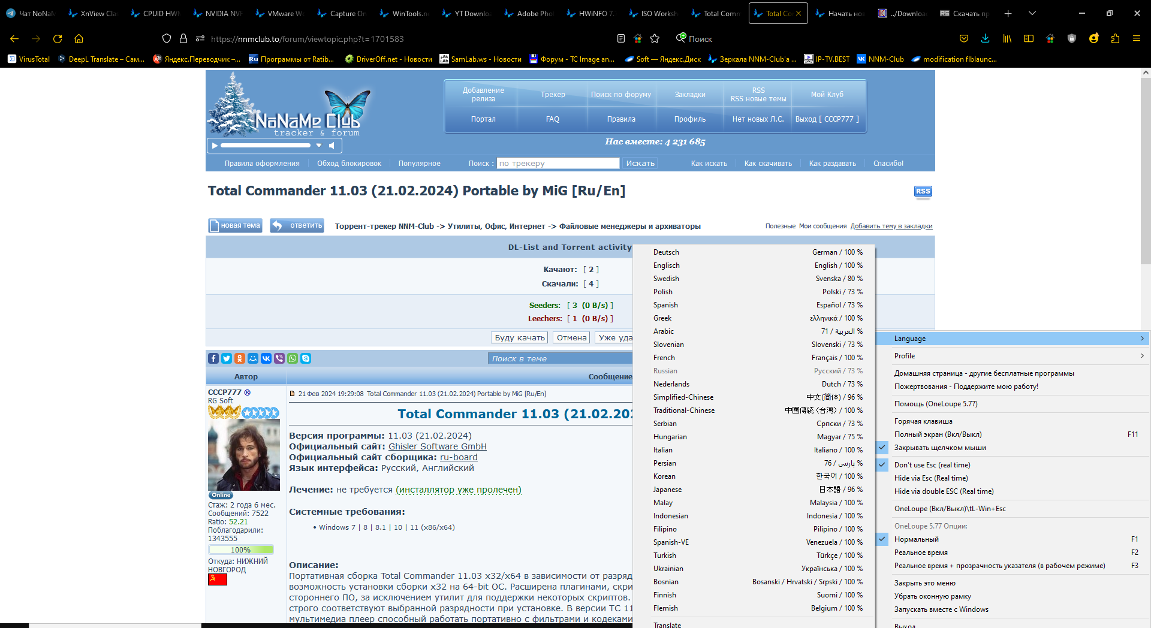This screenshot has width=1151, height=628.
Task: Select 'Реальное время' mode F2
Action: [x=1013, y=552]
